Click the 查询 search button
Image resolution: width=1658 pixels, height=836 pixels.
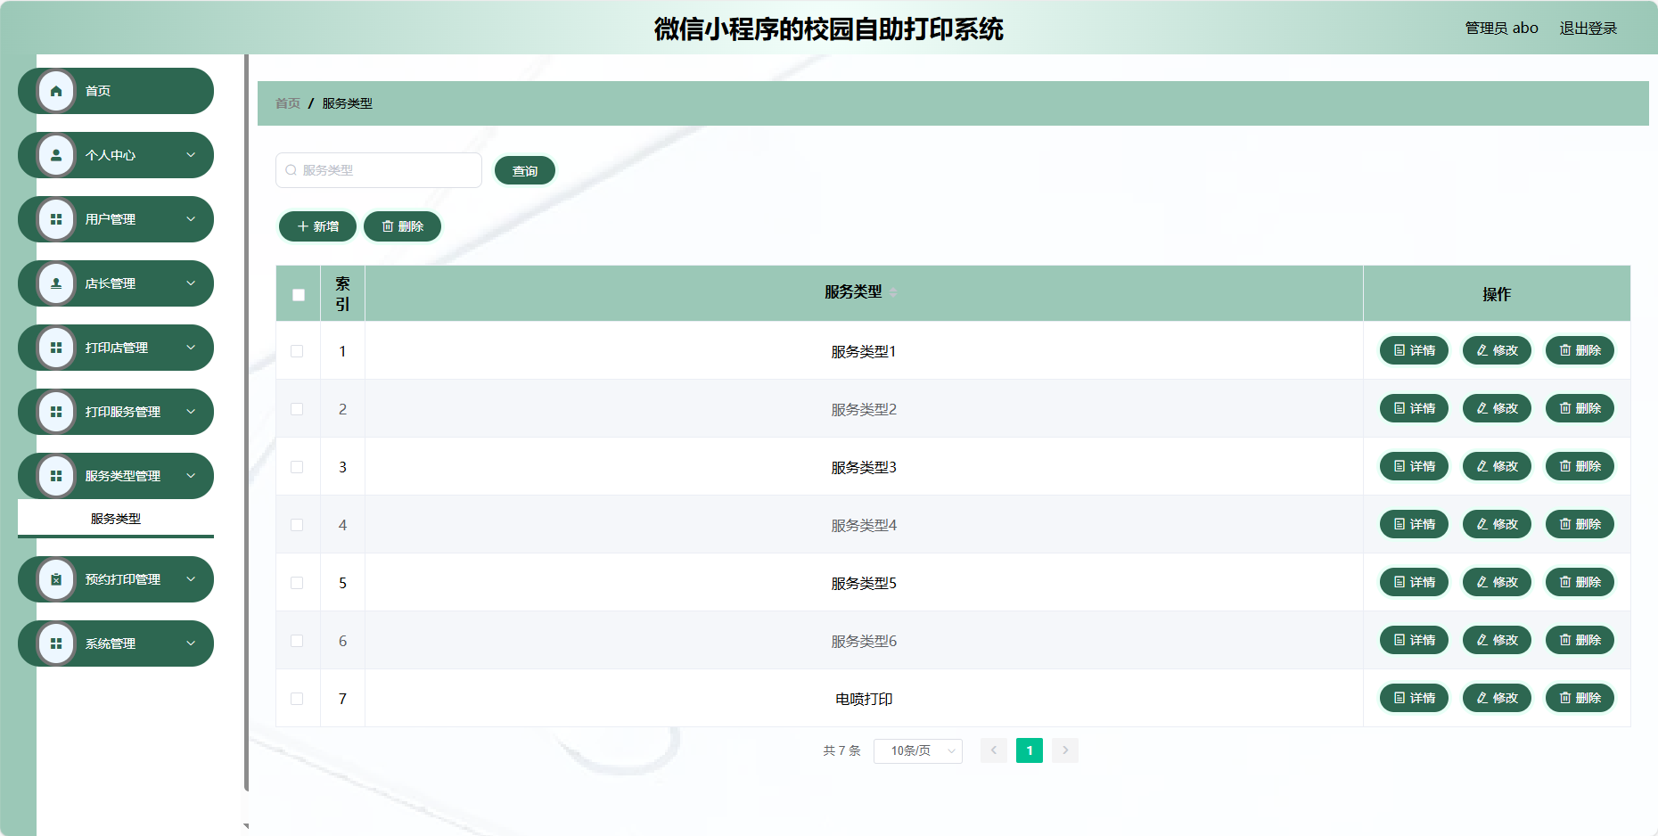point(525,171)
